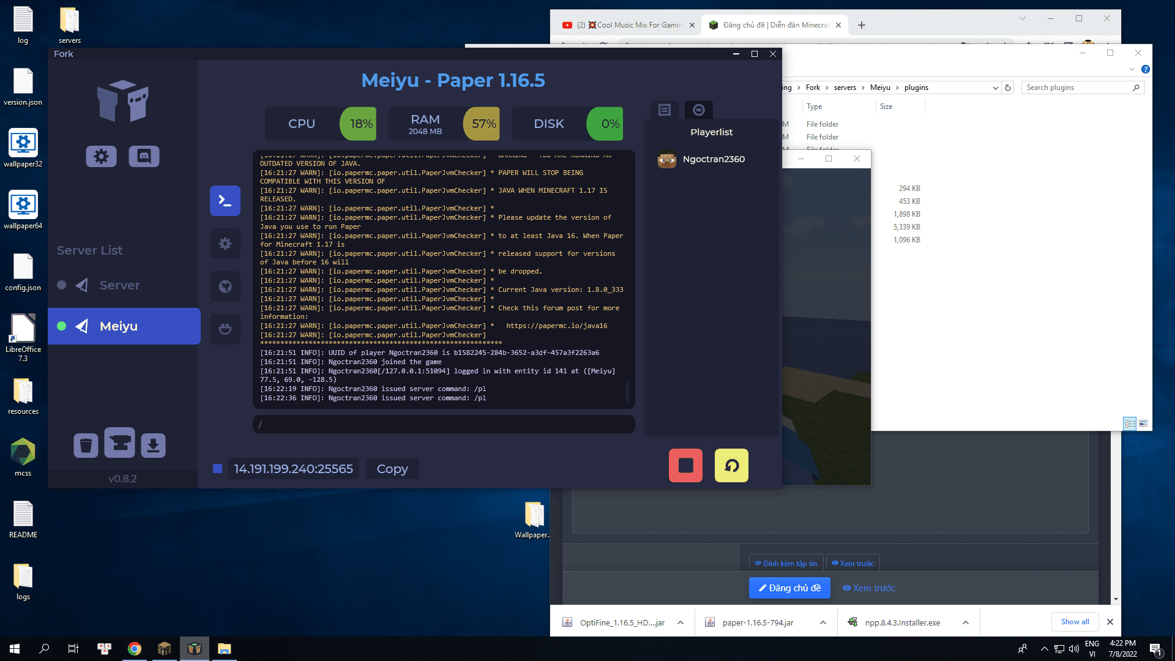Click the console command input field
The height and width of the screenshot is (661, 1175).
point(444,424)
